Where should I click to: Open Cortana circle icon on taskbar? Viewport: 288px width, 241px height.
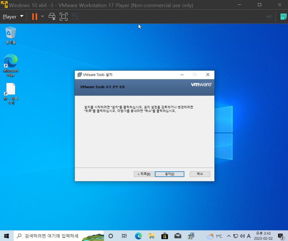click(111, 236)
